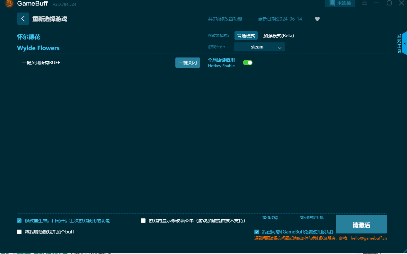This screenshot has height=254, width=407.
Task: Open the 如何链接手机 link
Action: 312,218
